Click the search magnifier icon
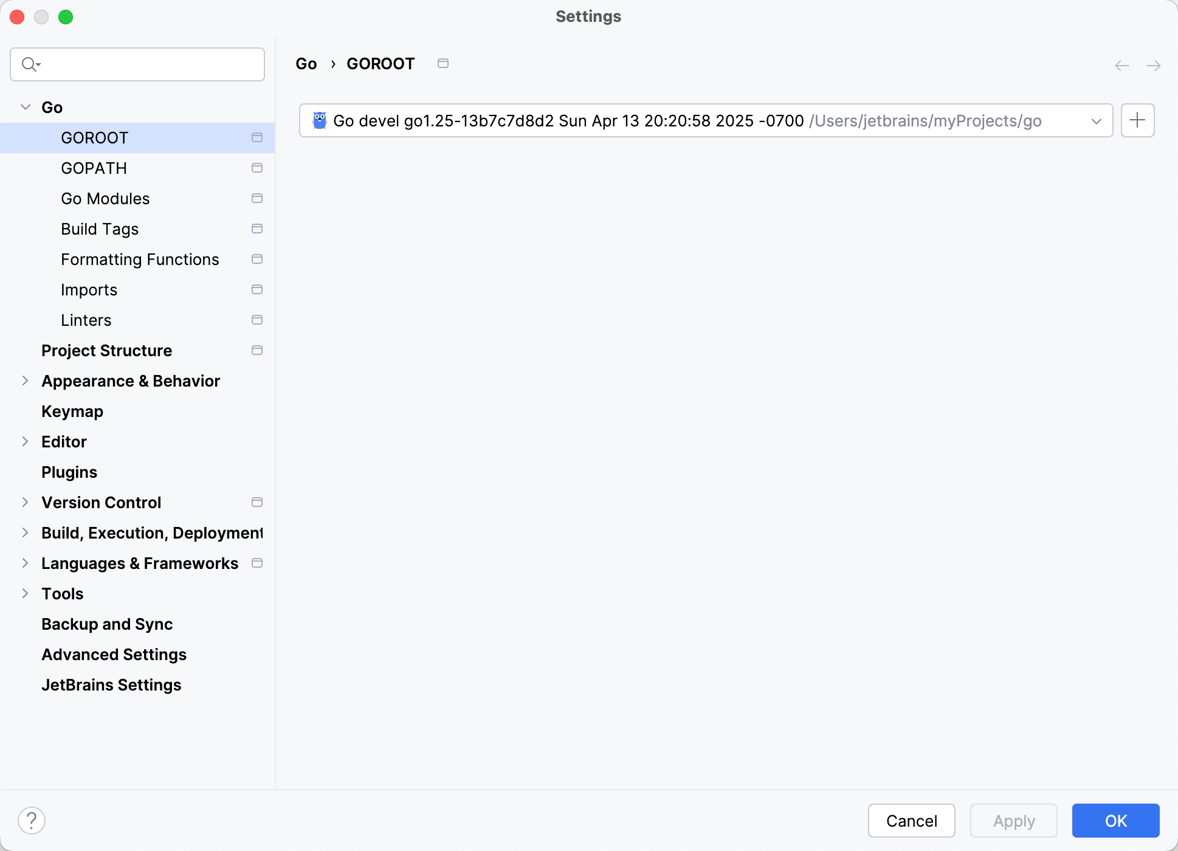 [30, 64]
